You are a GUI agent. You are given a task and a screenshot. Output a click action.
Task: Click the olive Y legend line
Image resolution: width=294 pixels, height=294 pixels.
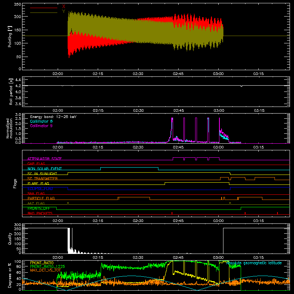click(x=44, y=12)
